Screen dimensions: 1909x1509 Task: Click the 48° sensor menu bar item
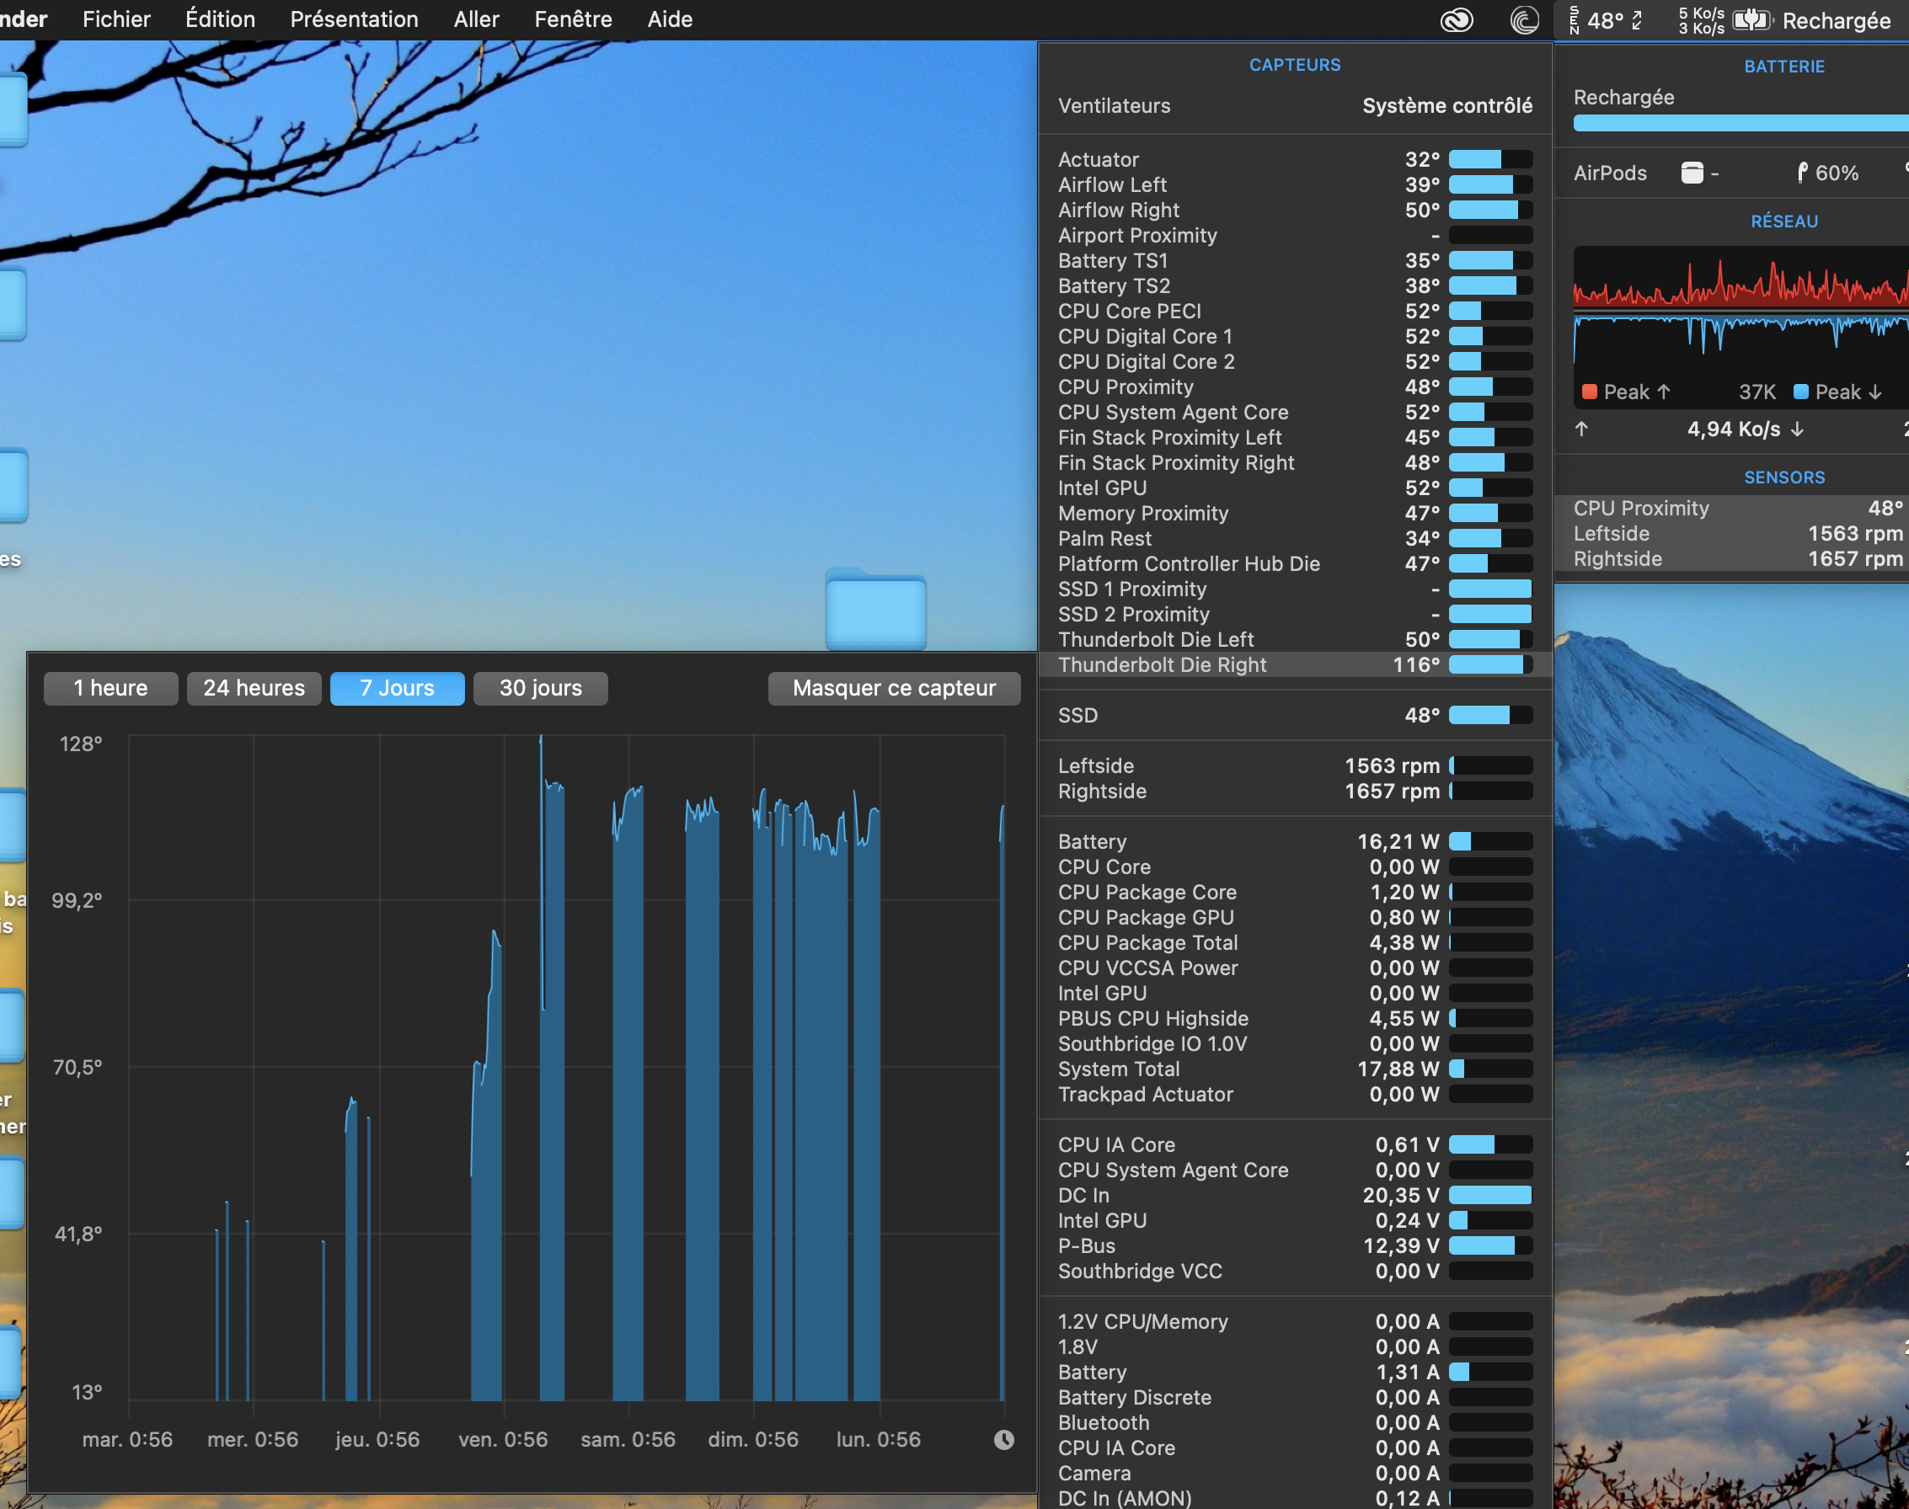coord(1606,19)
